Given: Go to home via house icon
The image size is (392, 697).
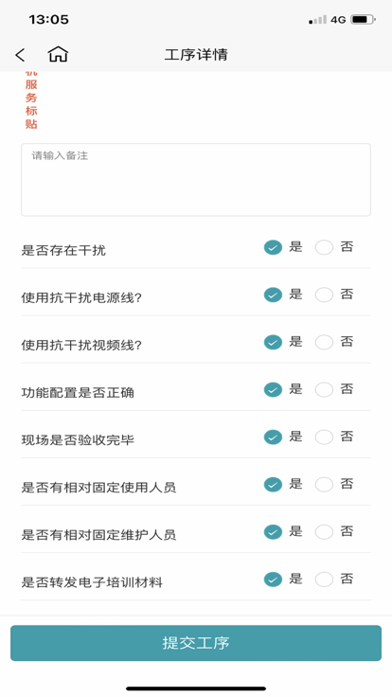Looking at the screenshot, I should (58, 54).
